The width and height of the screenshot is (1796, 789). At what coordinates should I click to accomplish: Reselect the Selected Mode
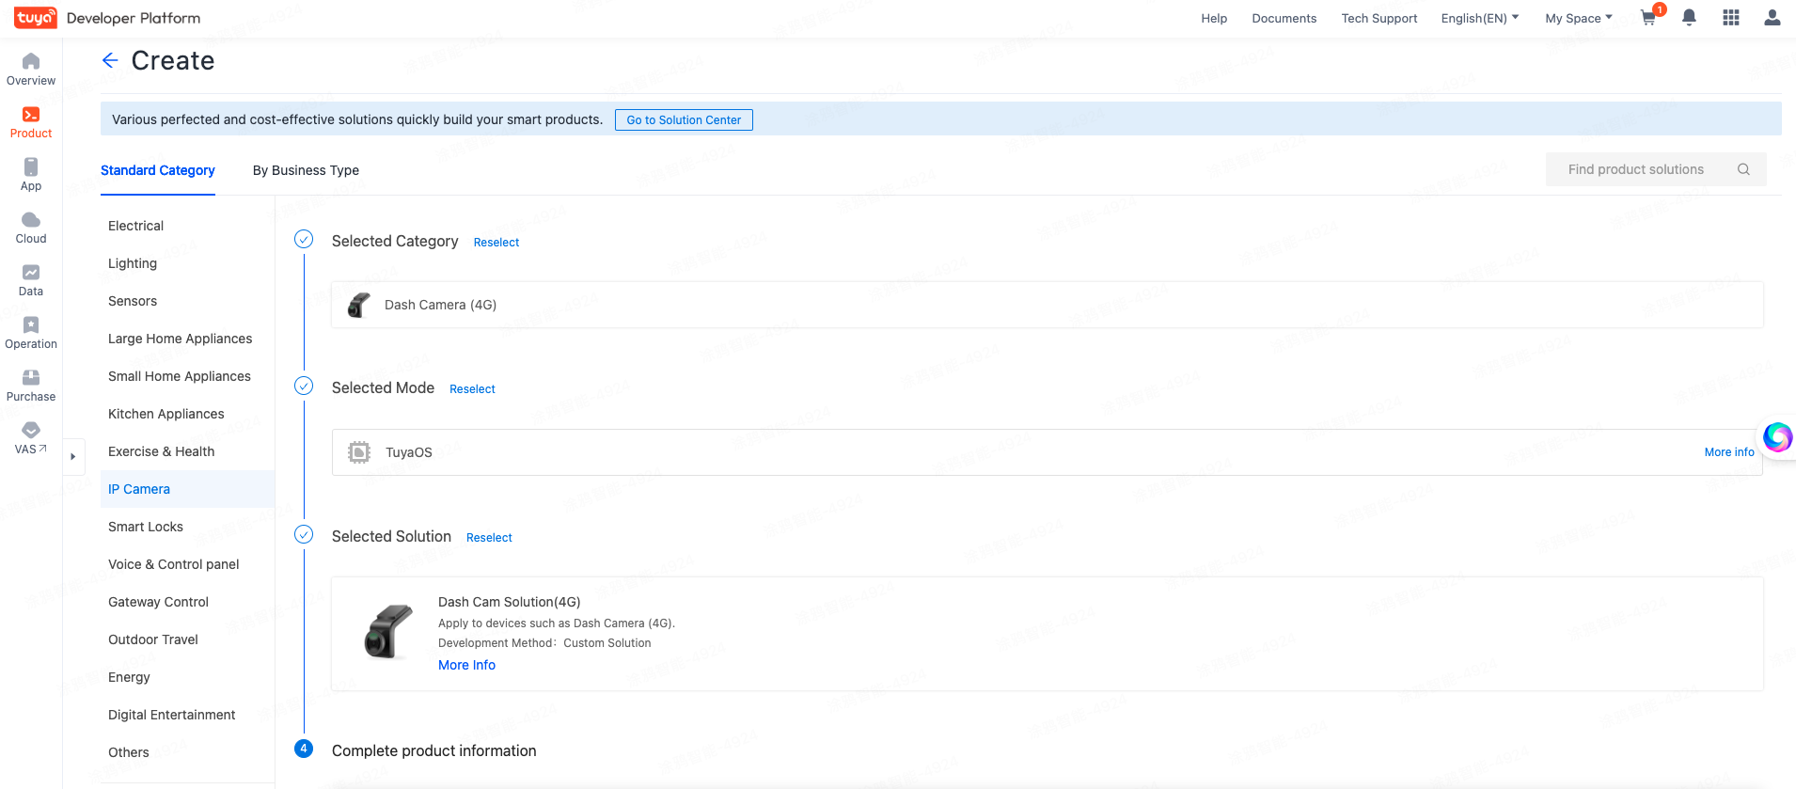(472, 389)
